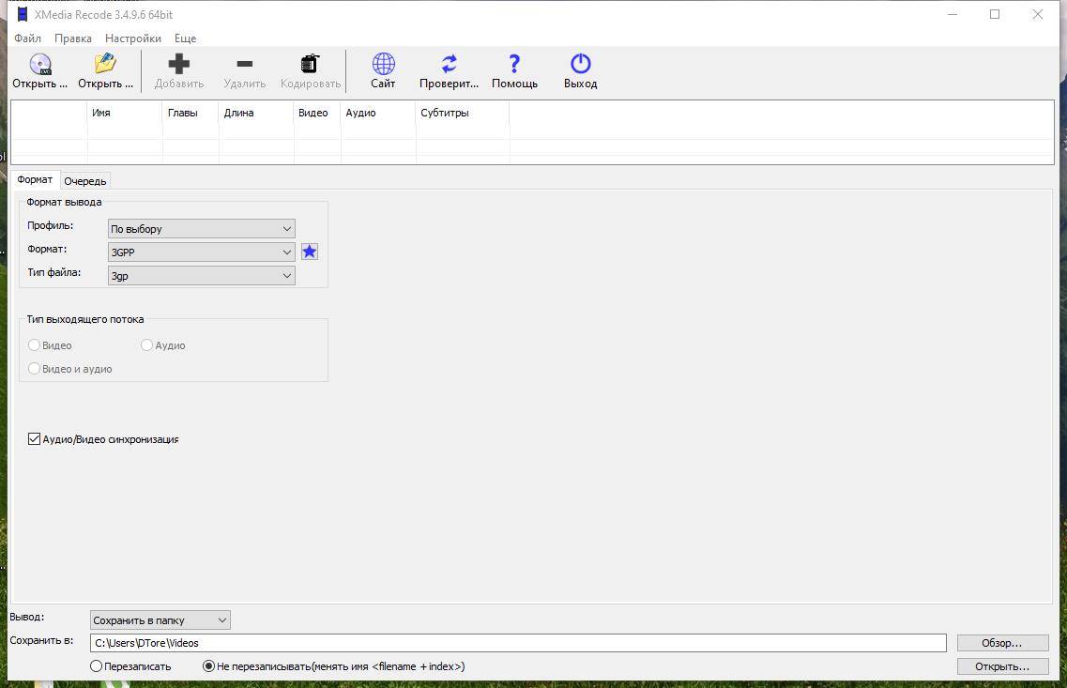Open the Правка menu
1067x688 pixels.
pos(73,38)
